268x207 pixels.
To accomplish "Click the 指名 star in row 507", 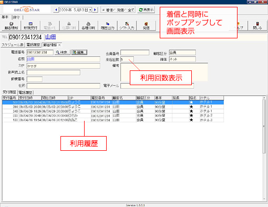I will [191, 102].
